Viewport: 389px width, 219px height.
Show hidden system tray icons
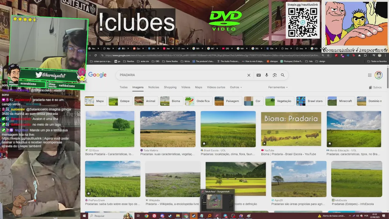[x=349, y=216]
